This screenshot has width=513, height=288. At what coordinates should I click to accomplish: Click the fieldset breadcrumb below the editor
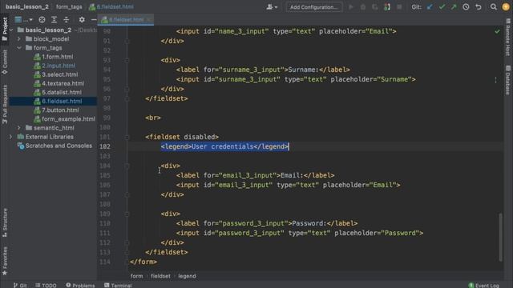[160, 276]
